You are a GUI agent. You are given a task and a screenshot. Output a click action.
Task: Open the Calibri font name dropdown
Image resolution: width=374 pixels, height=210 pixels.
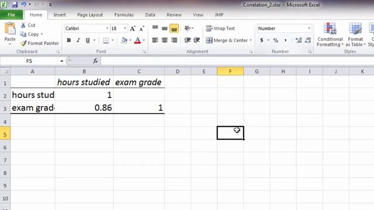pyautogui.click(x=107, y=29)
